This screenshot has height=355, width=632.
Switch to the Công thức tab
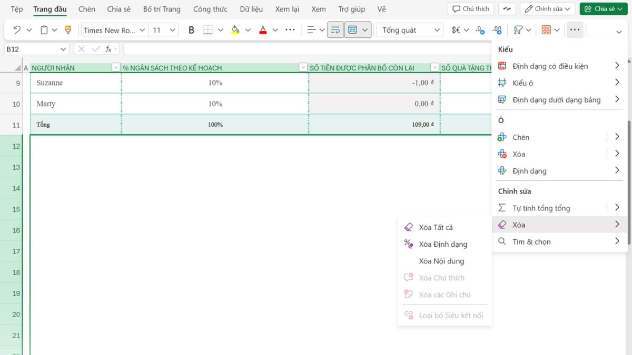[x=210, y=9]
